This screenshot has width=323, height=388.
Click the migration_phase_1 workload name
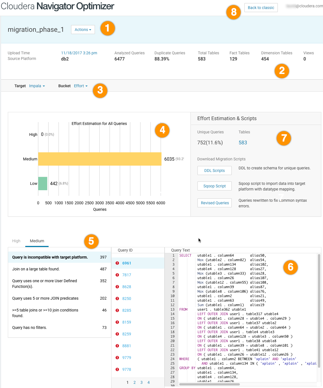(36, 30)
